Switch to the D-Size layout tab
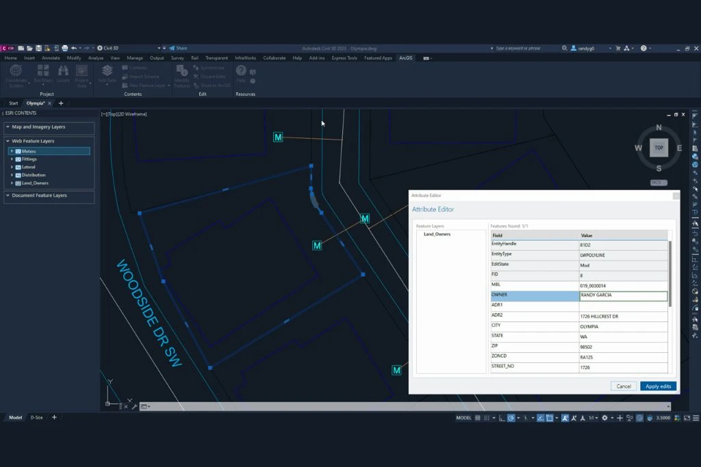The image size is (701, 467). coord(37,418)
